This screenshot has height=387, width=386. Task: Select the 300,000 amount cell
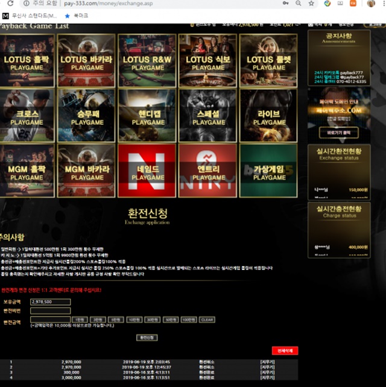71,372
